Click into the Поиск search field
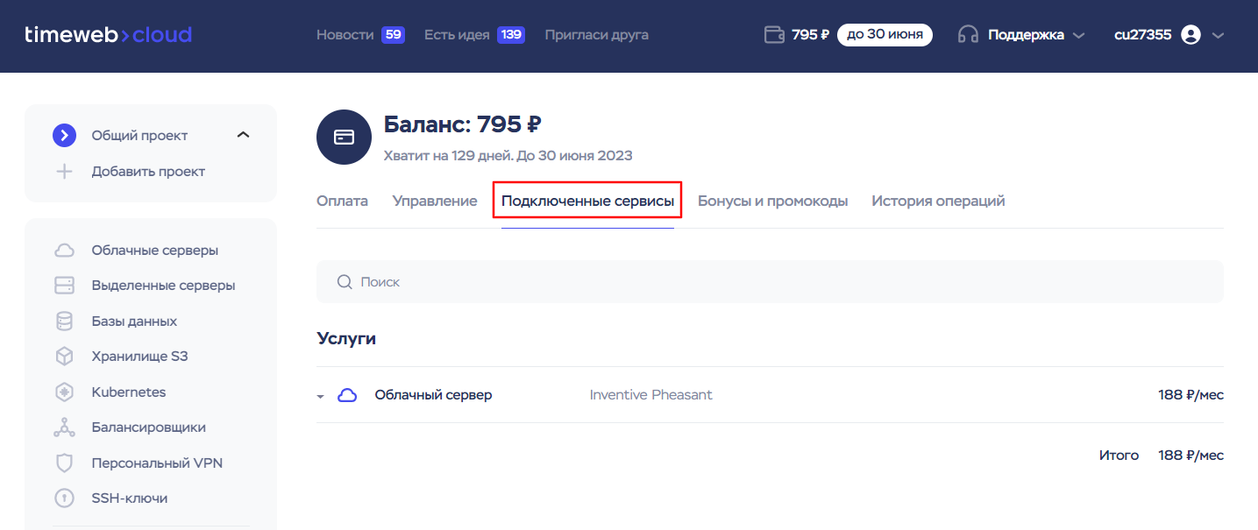 (x=769, y=282)
